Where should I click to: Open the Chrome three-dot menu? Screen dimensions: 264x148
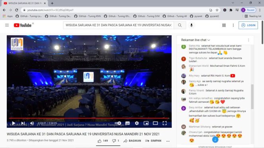pyautogui.click(x=260, y=10)
